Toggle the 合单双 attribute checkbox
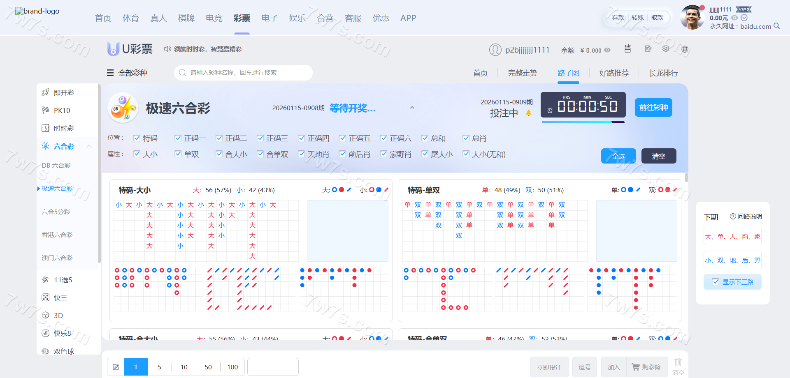 click(x=260, y=154)
